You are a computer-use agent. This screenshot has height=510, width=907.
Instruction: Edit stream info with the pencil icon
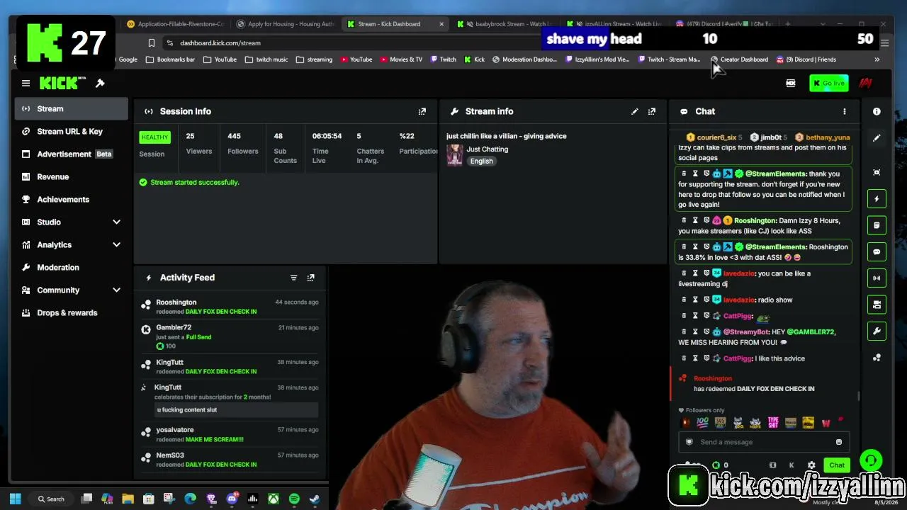click(635, 111)
